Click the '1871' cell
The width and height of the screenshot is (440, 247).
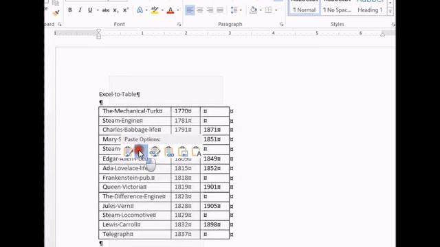(x=214, y=130)
